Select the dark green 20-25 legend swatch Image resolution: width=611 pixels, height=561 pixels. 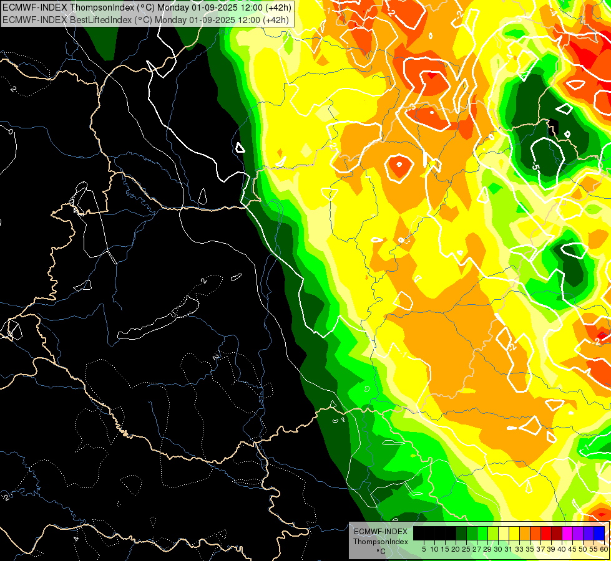(x=461, y=533)
